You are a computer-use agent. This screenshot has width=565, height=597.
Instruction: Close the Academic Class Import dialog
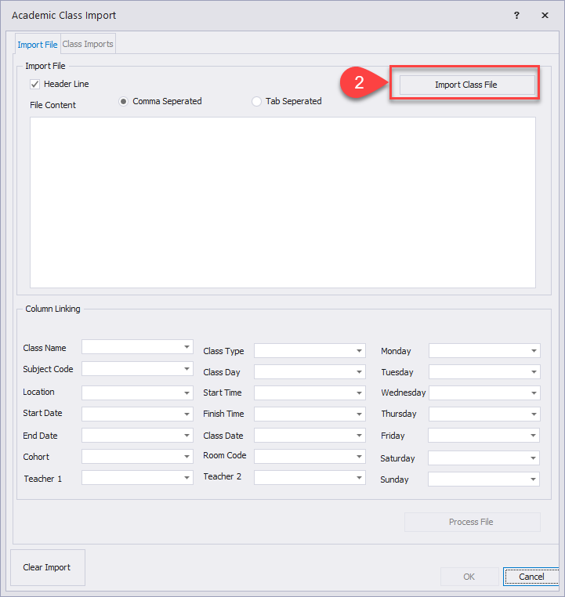[x=545, y=16]
